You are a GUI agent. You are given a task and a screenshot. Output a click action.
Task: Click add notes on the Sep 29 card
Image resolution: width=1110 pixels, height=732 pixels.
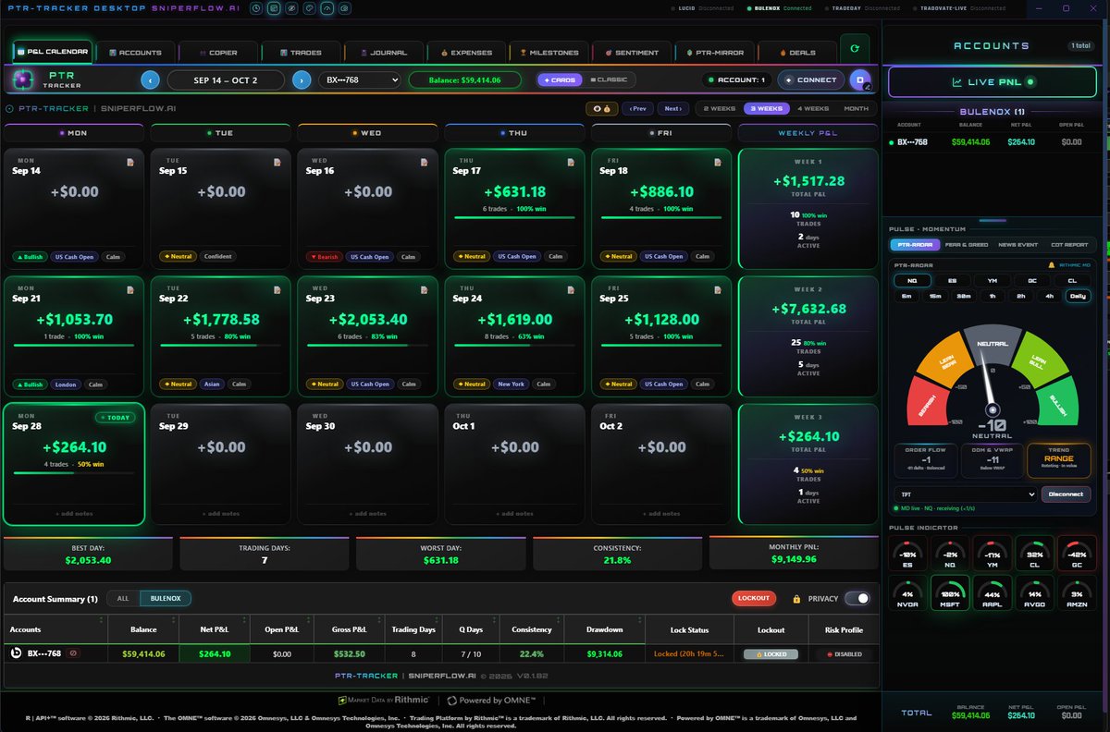223,514
